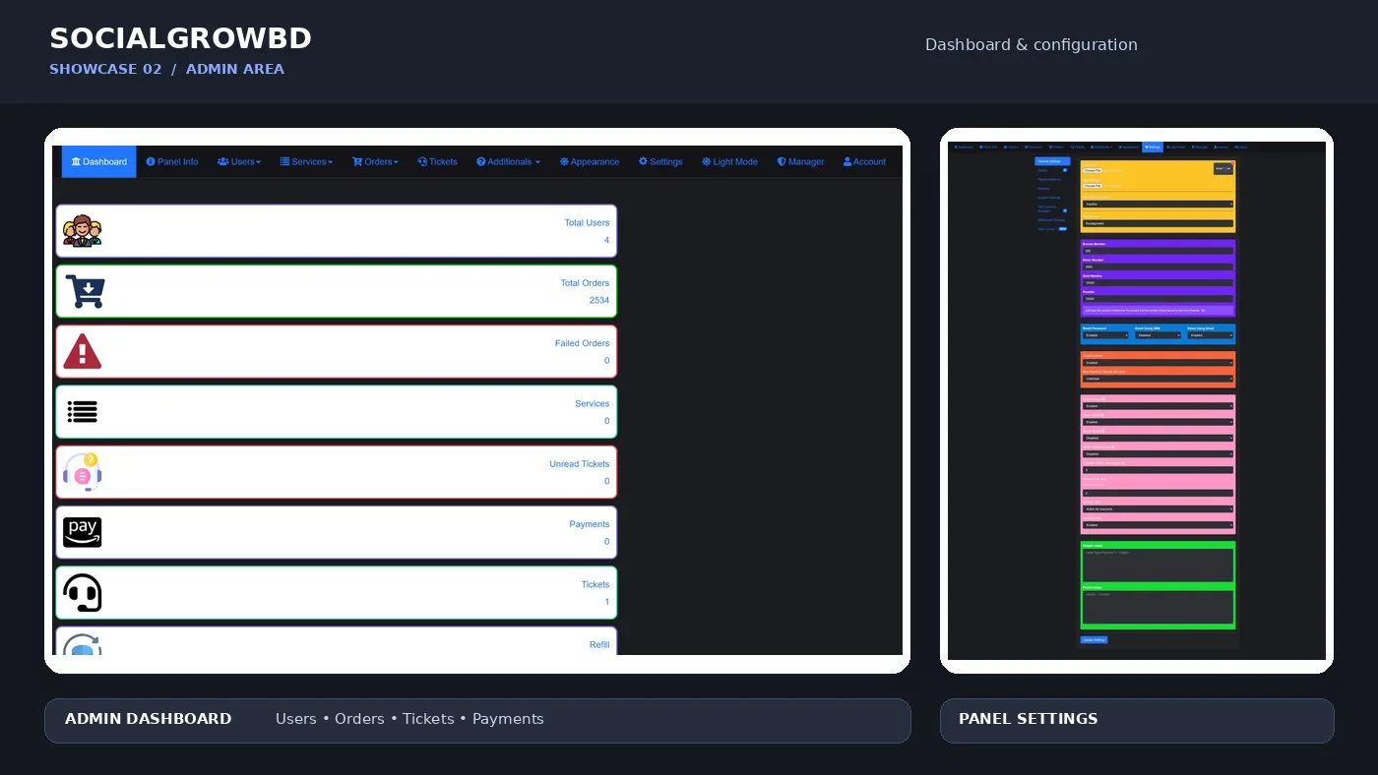Click the Payments pay logo icon
The image size is (1378, 775).
point(82,532)
